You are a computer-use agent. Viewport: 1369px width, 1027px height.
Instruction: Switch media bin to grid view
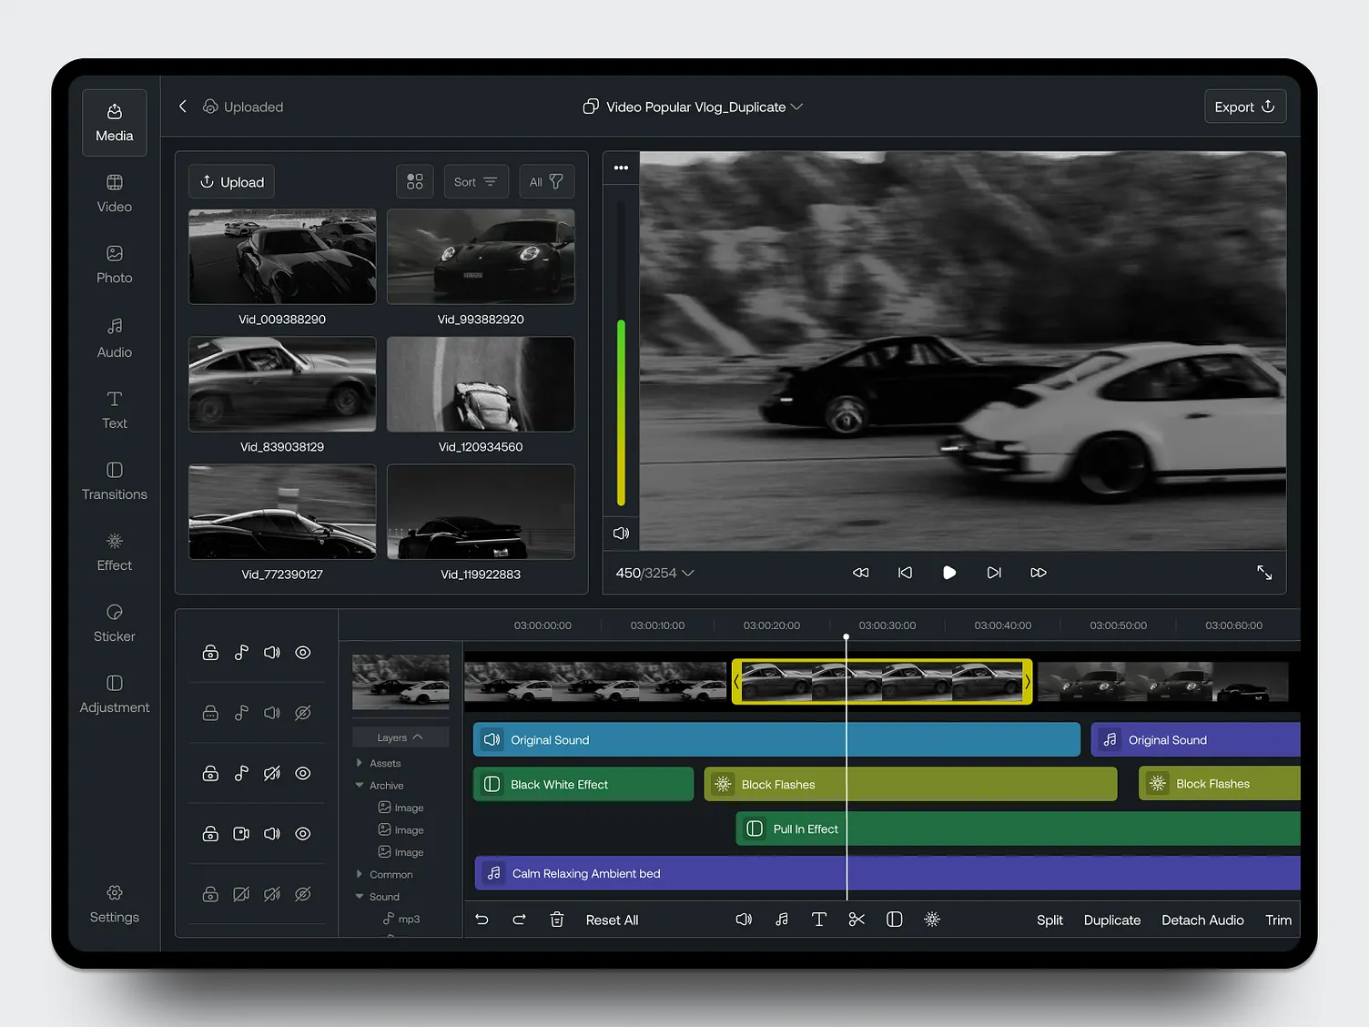pos(415,181)
